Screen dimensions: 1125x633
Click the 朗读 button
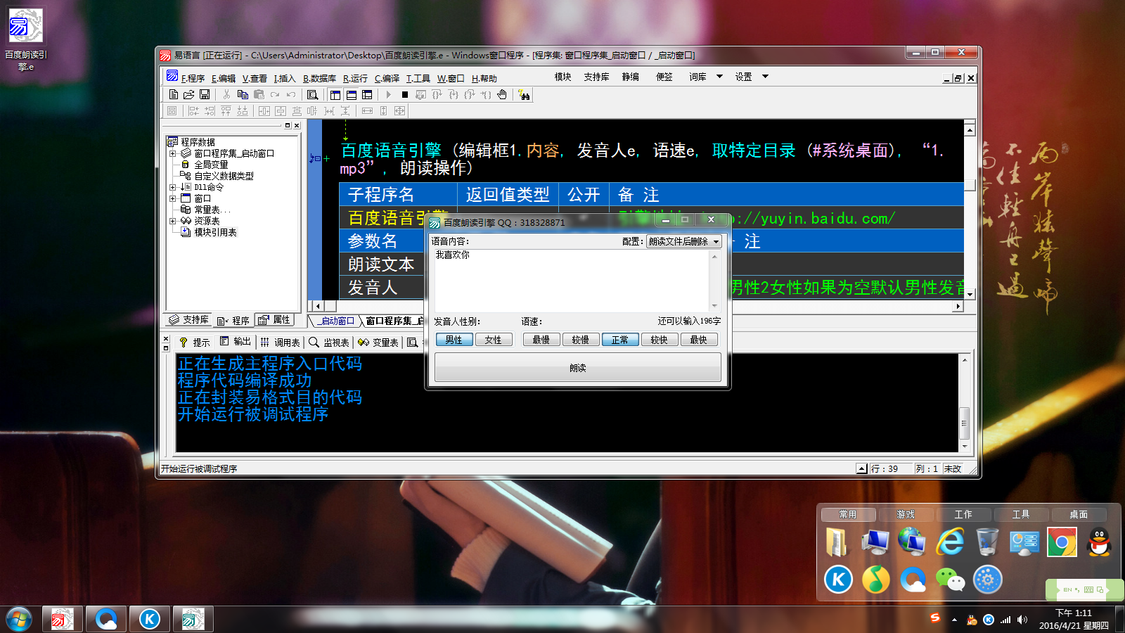(578, 368)
